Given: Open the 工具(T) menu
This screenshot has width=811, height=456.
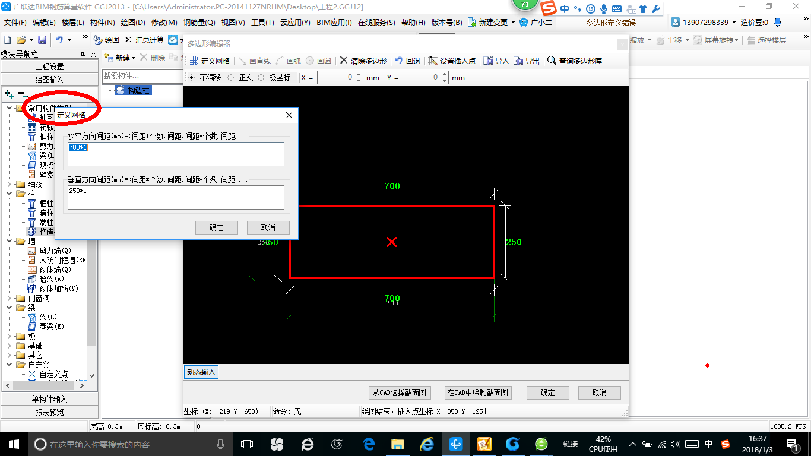Looking at the screenshot, I should 262,22.
